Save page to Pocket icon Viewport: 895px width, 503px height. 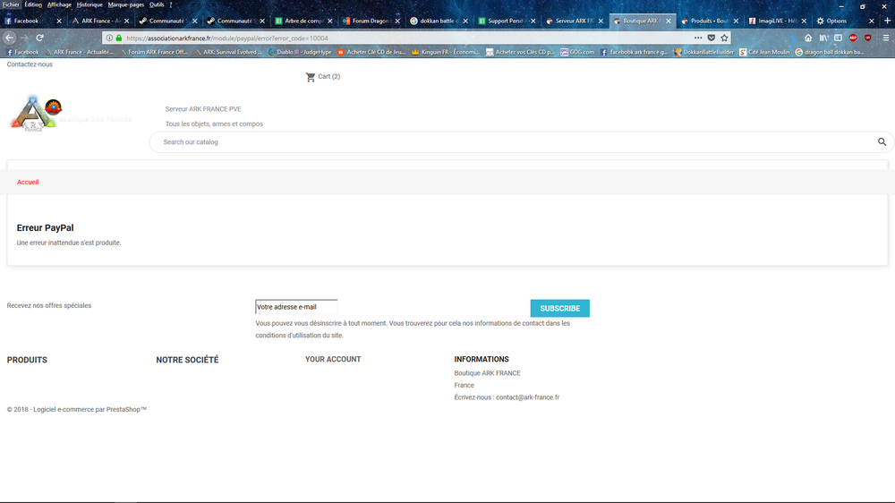[712, 38]
